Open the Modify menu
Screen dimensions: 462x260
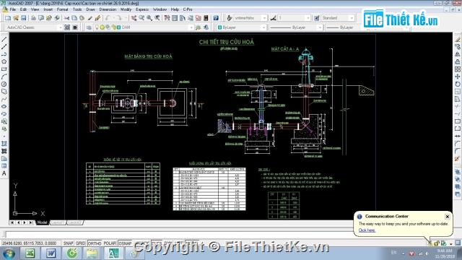(x=126, y=9)
